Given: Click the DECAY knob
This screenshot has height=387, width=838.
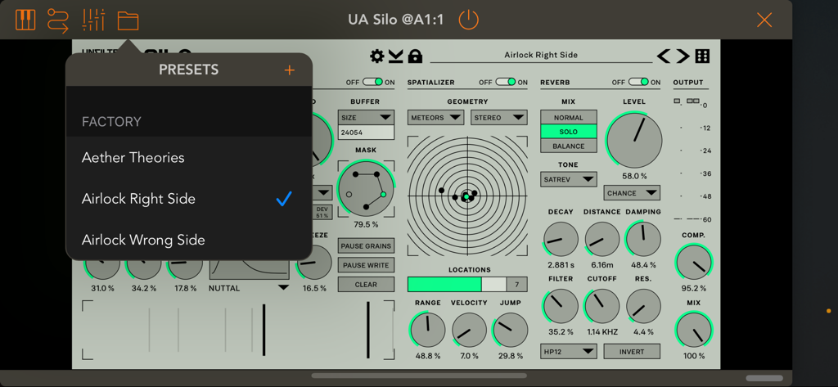Looking at the screenshot, I should tap(561, 240).
